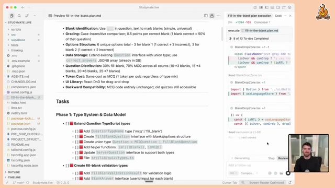Viewport: 335px width, 188px height.
Task: Stop the generation with Stop button
Action: click(271, 158)
